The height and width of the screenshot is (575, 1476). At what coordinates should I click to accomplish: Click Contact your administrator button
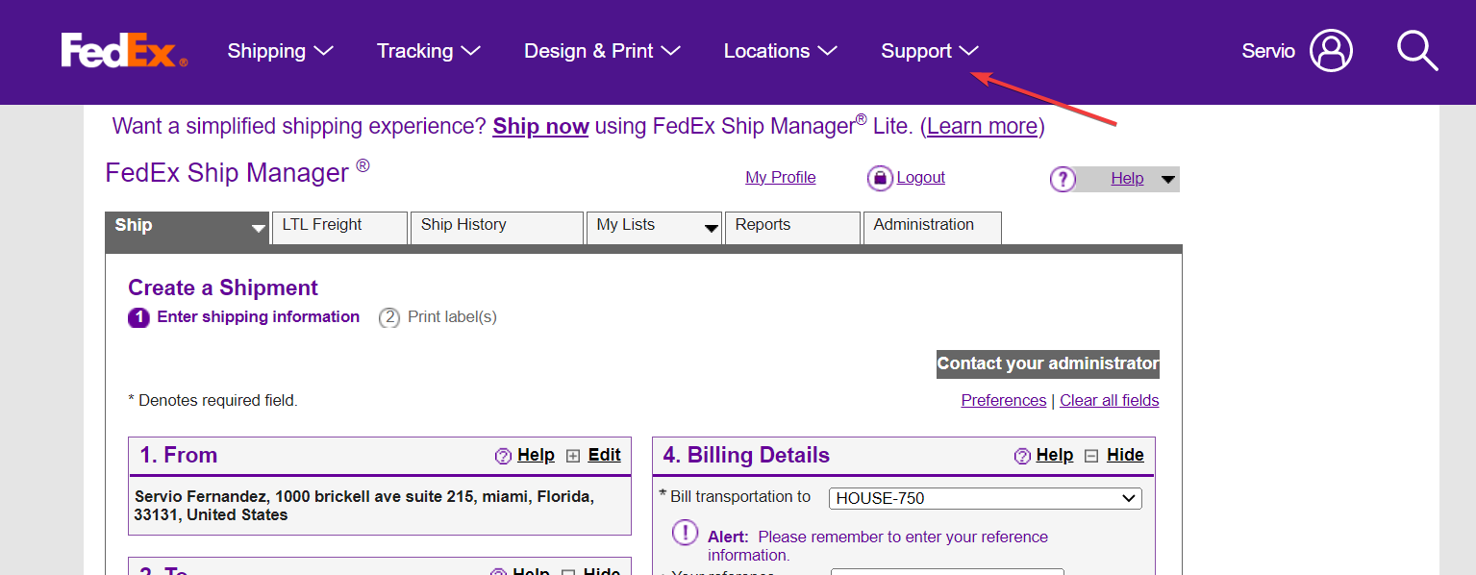(x=1048, y=363)
